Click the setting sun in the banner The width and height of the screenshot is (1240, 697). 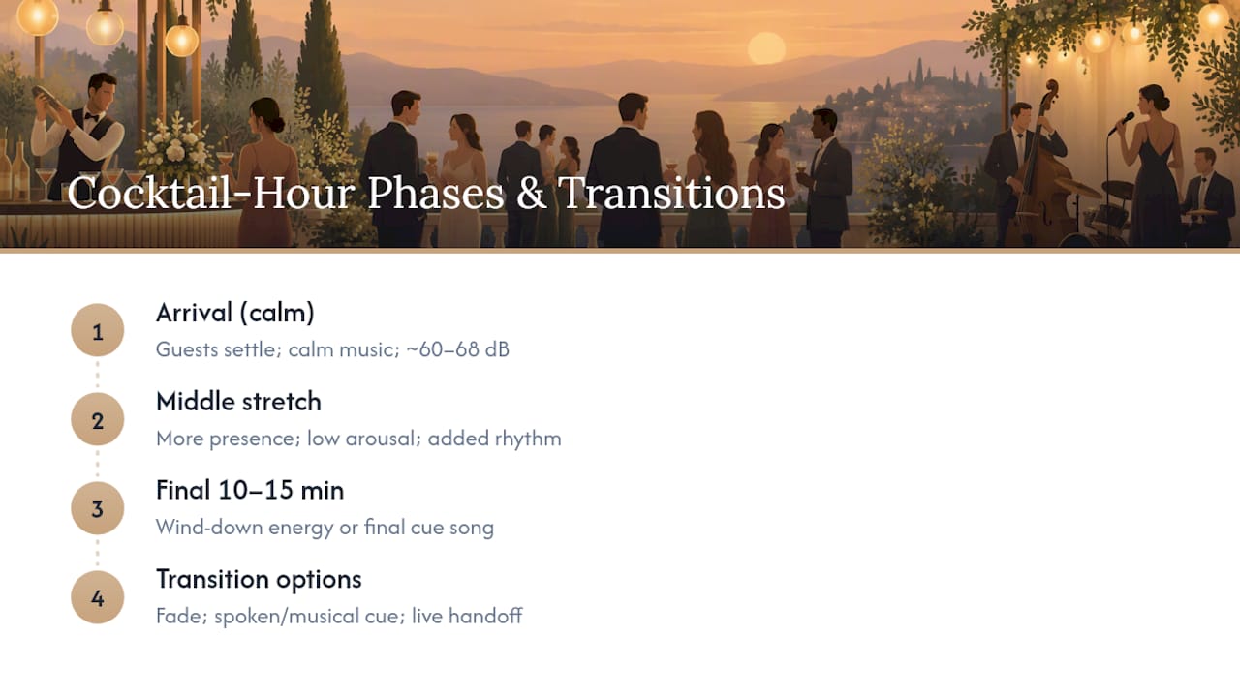point(766,48)
